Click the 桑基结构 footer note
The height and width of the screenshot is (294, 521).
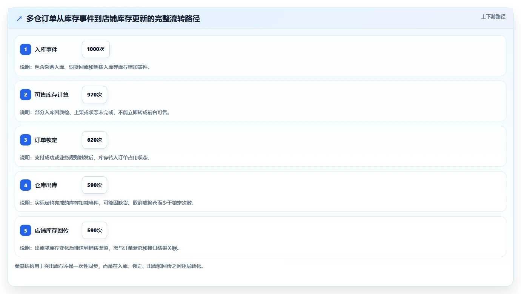click(109, 266)
